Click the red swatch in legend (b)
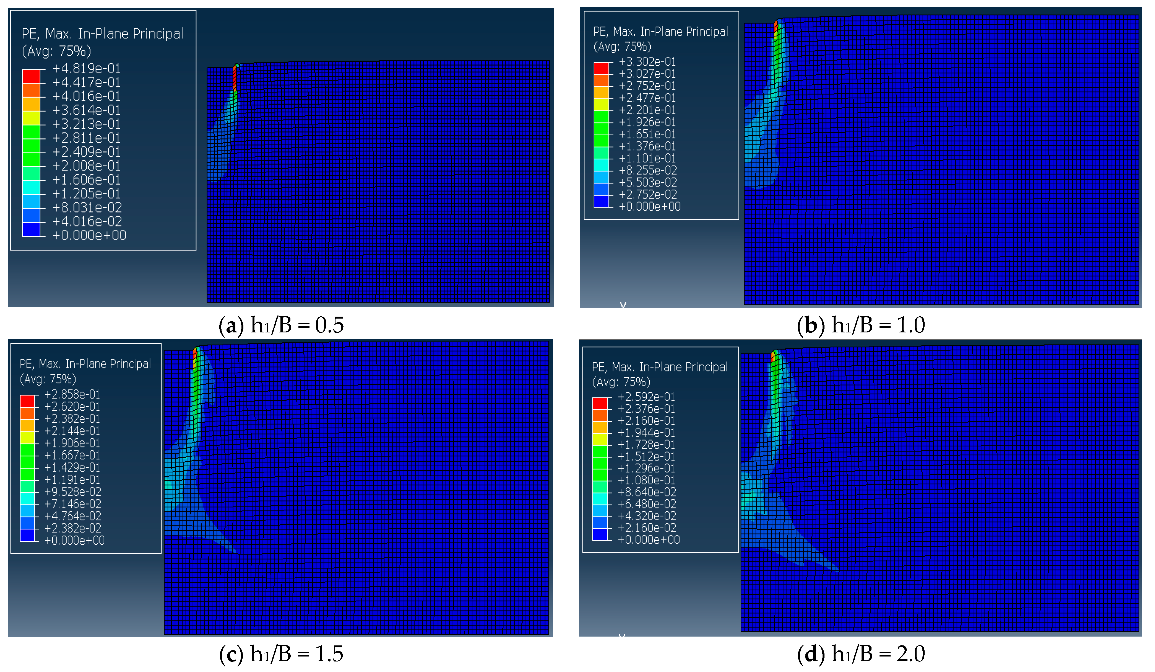 [601, 68]
